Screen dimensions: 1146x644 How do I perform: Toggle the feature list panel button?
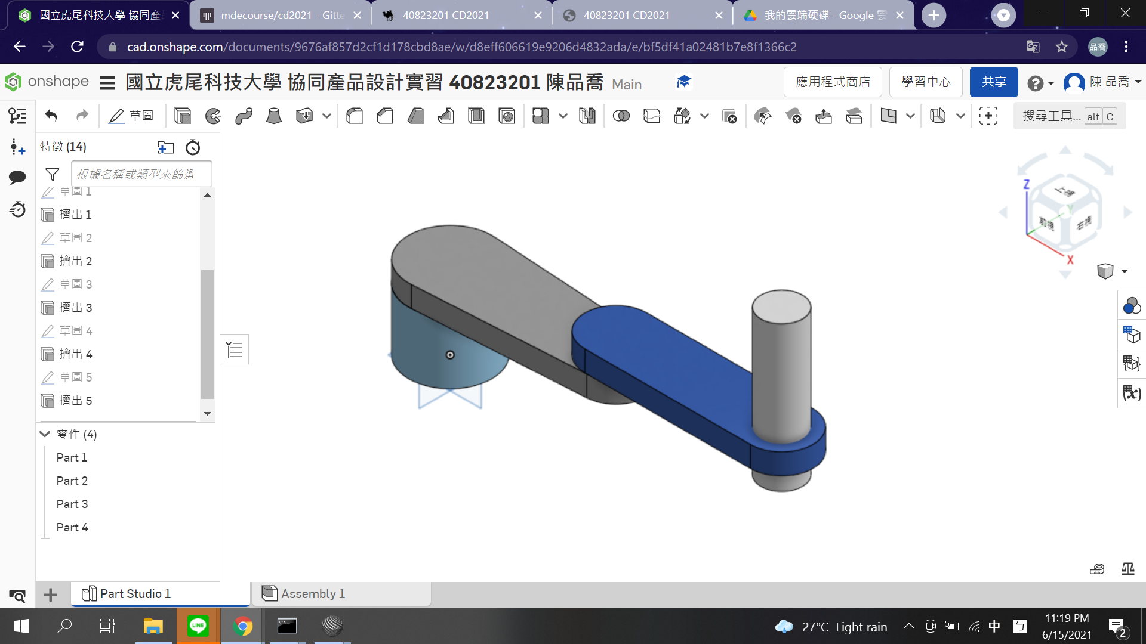pyautogui.click(x=235, y=349)
